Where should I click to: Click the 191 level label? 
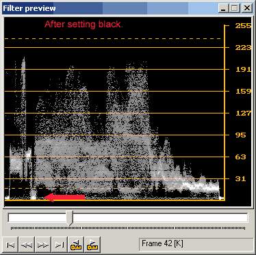tap(243, 70)
